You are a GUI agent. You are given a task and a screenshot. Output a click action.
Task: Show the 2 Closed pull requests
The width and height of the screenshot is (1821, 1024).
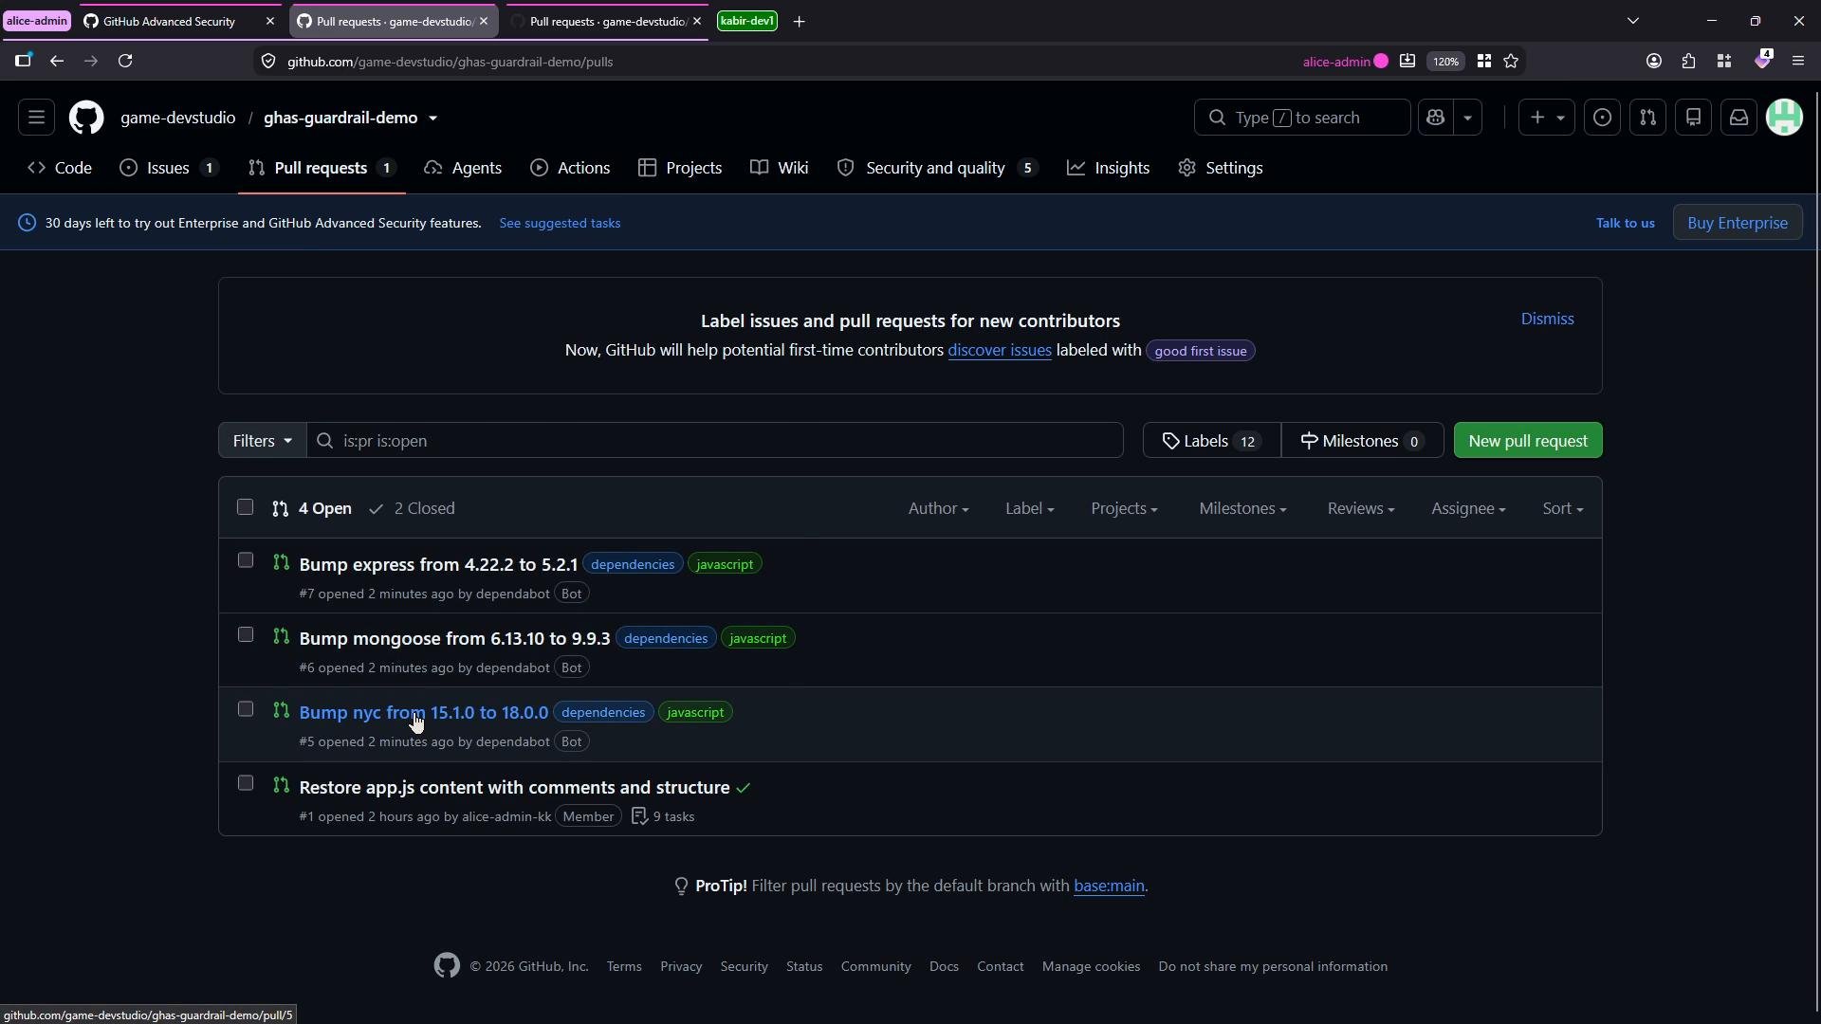(x=413, y=509)
